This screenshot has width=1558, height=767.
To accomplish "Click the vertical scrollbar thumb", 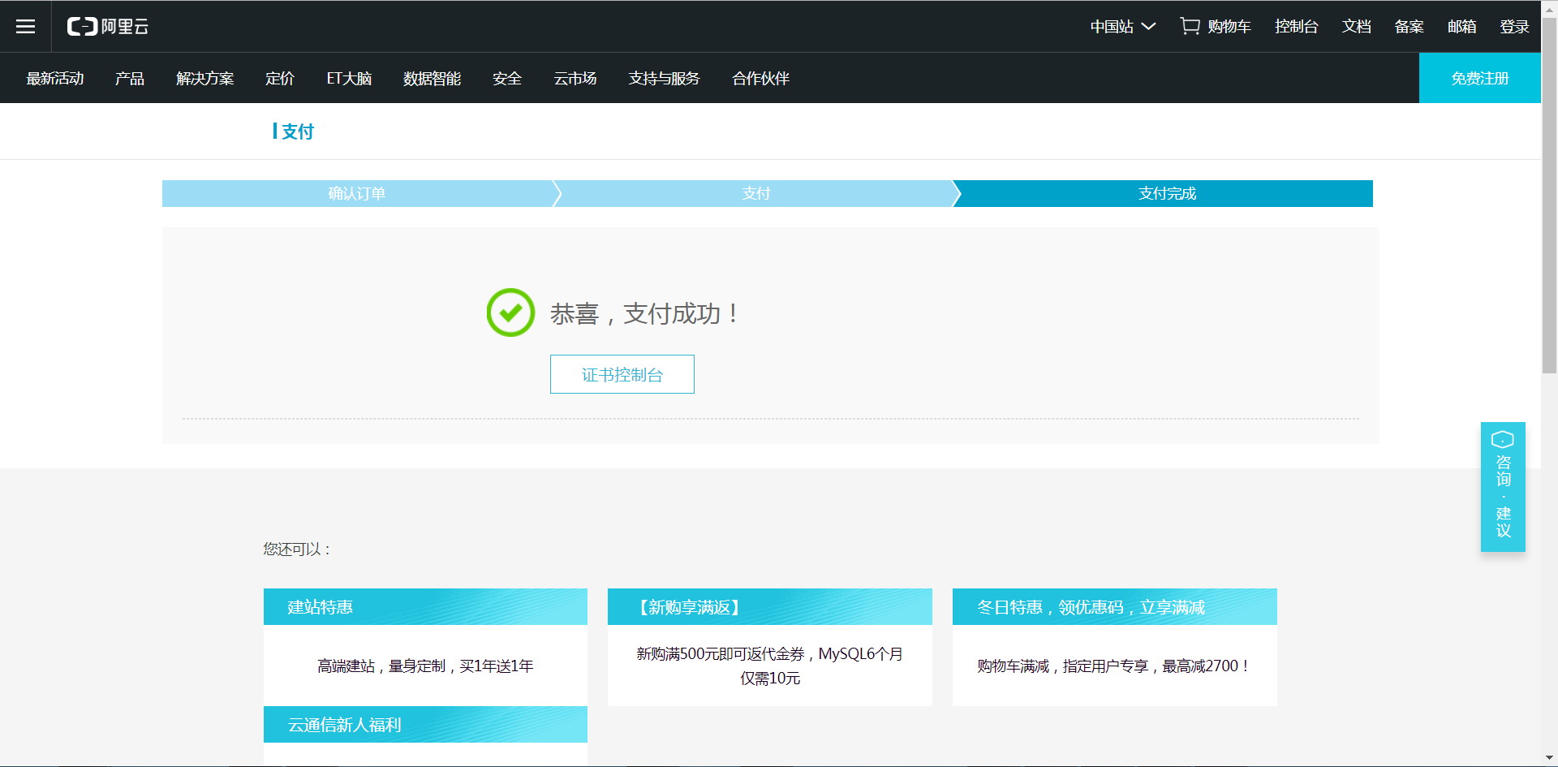I will (1550, 195).
